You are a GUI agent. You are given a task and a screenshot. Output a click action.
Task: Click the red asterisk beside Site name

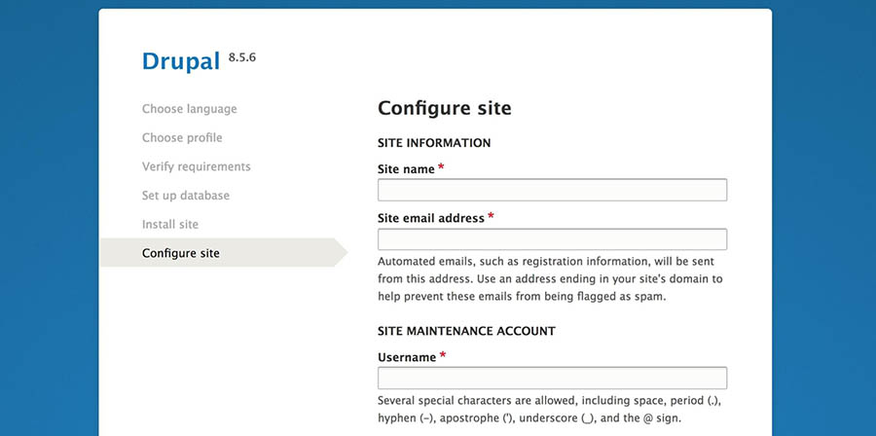coord(441,167)
